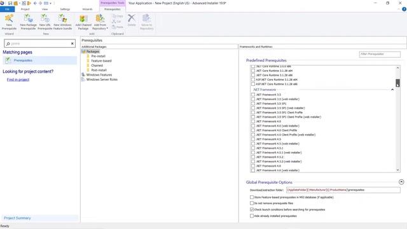Click the Download/extraction folder field
407x229 pixels.
click(x=343, y=190)
